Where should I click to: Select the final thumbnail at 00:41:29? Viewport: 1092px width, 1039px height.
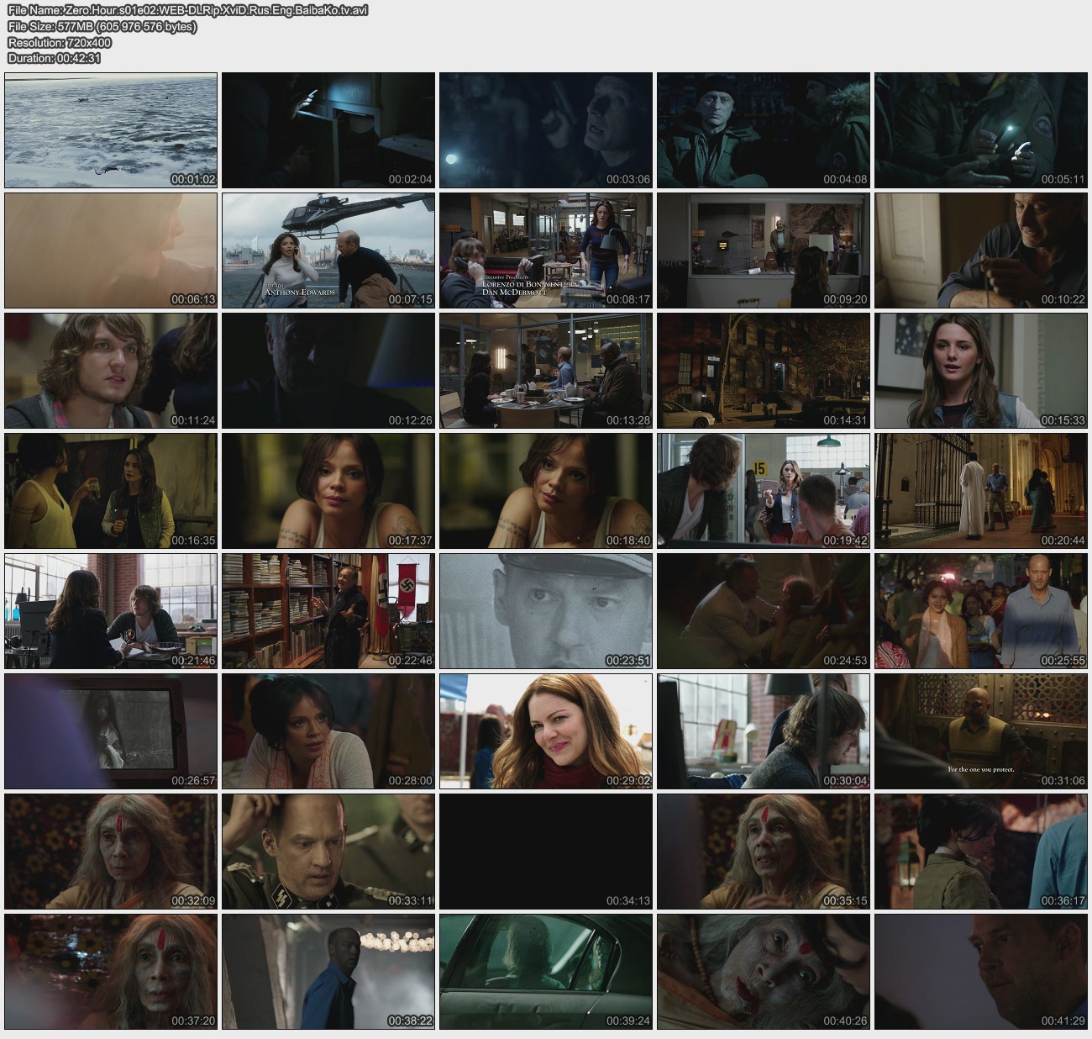point(980,971)
